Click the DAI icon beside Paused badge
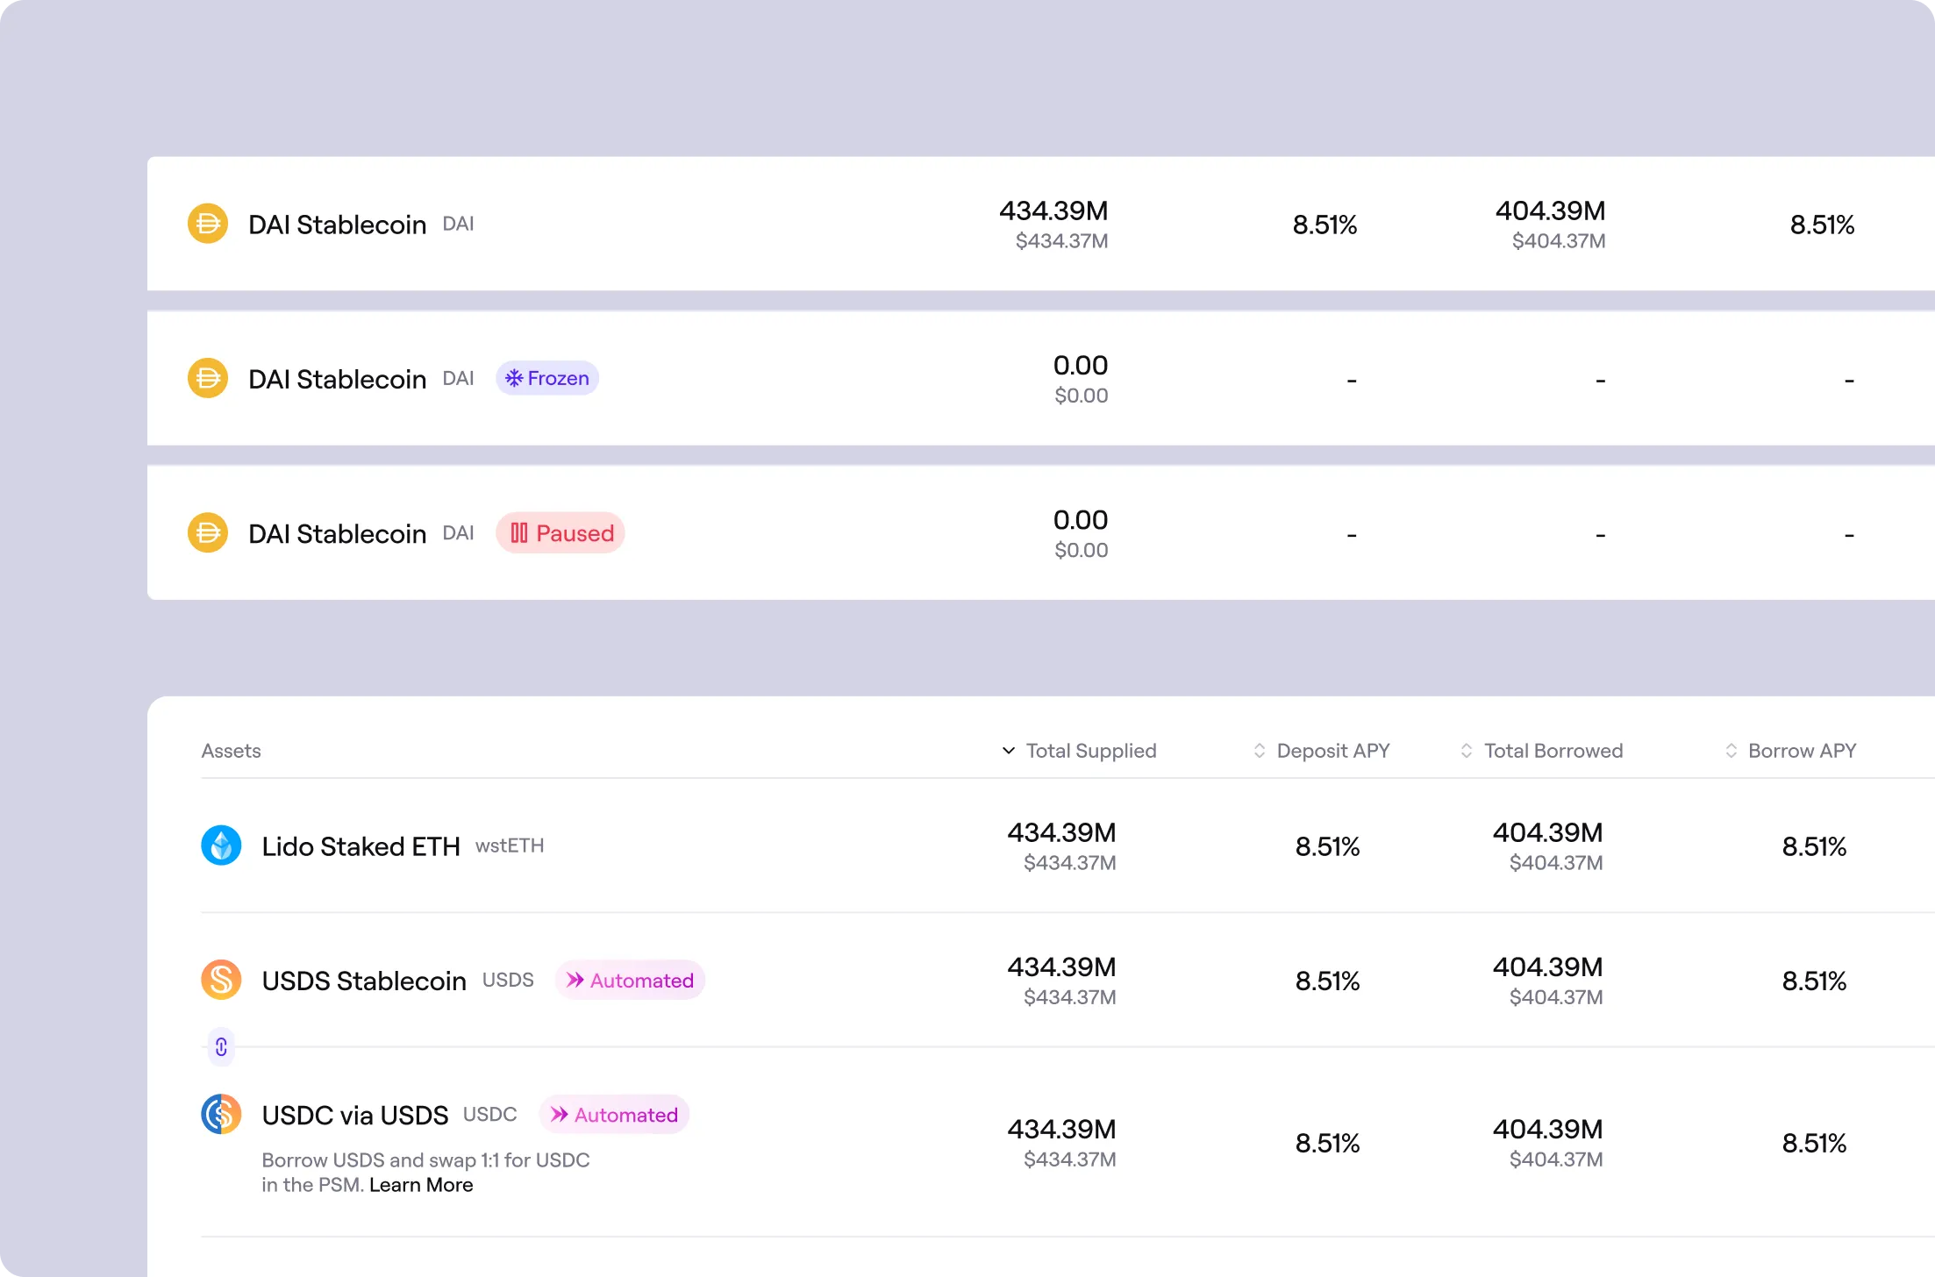The image size is (1935, 1277). tap(208, 532)
